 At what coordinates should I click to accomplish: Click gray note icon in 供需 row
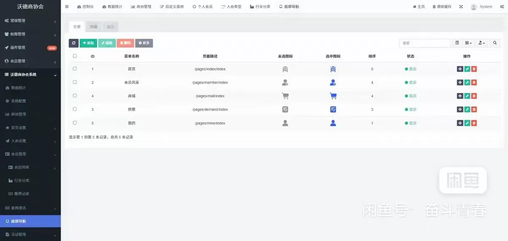[x=285, y=110]
